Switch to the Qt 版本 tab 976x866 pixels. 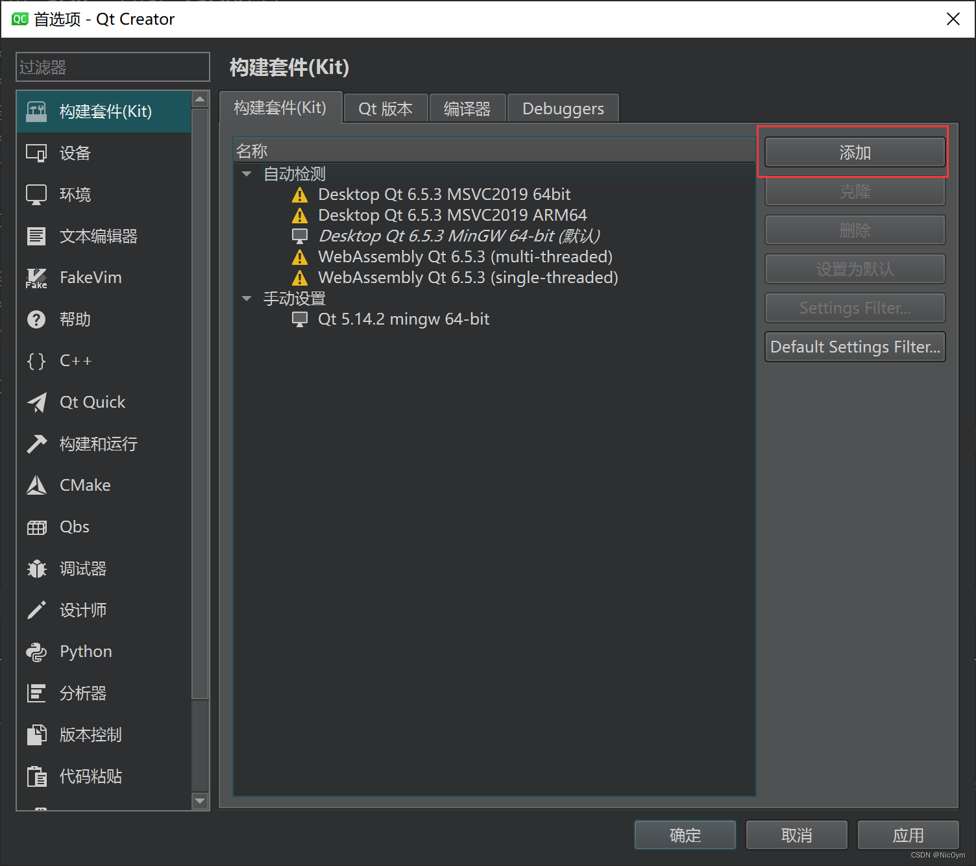(385, 108)
